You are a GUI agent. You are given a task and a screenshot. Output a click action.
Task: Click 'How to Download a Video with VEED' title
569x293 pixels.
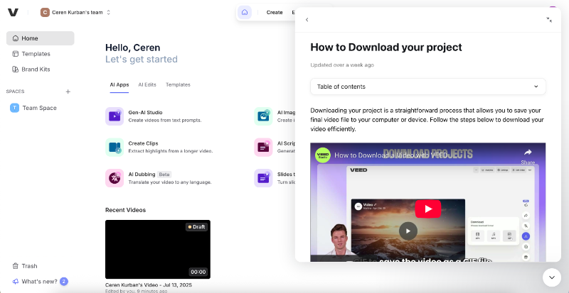point(390,155)
